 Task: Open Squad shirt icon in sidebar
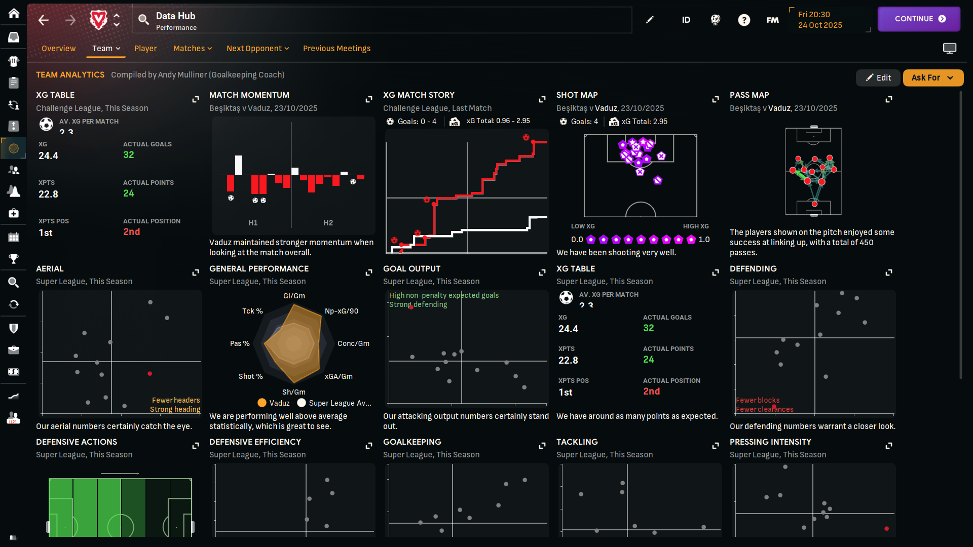(14, 61)
